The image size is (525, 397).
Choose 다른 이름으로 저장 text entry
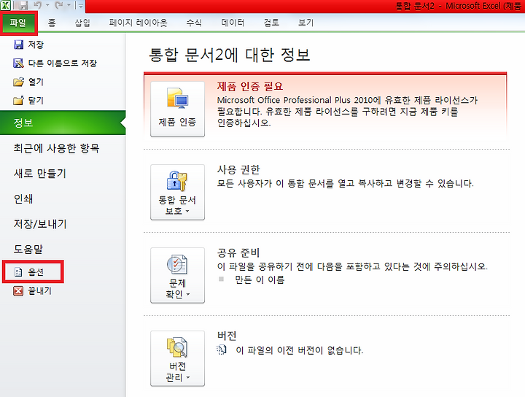[x=62, y=63]
